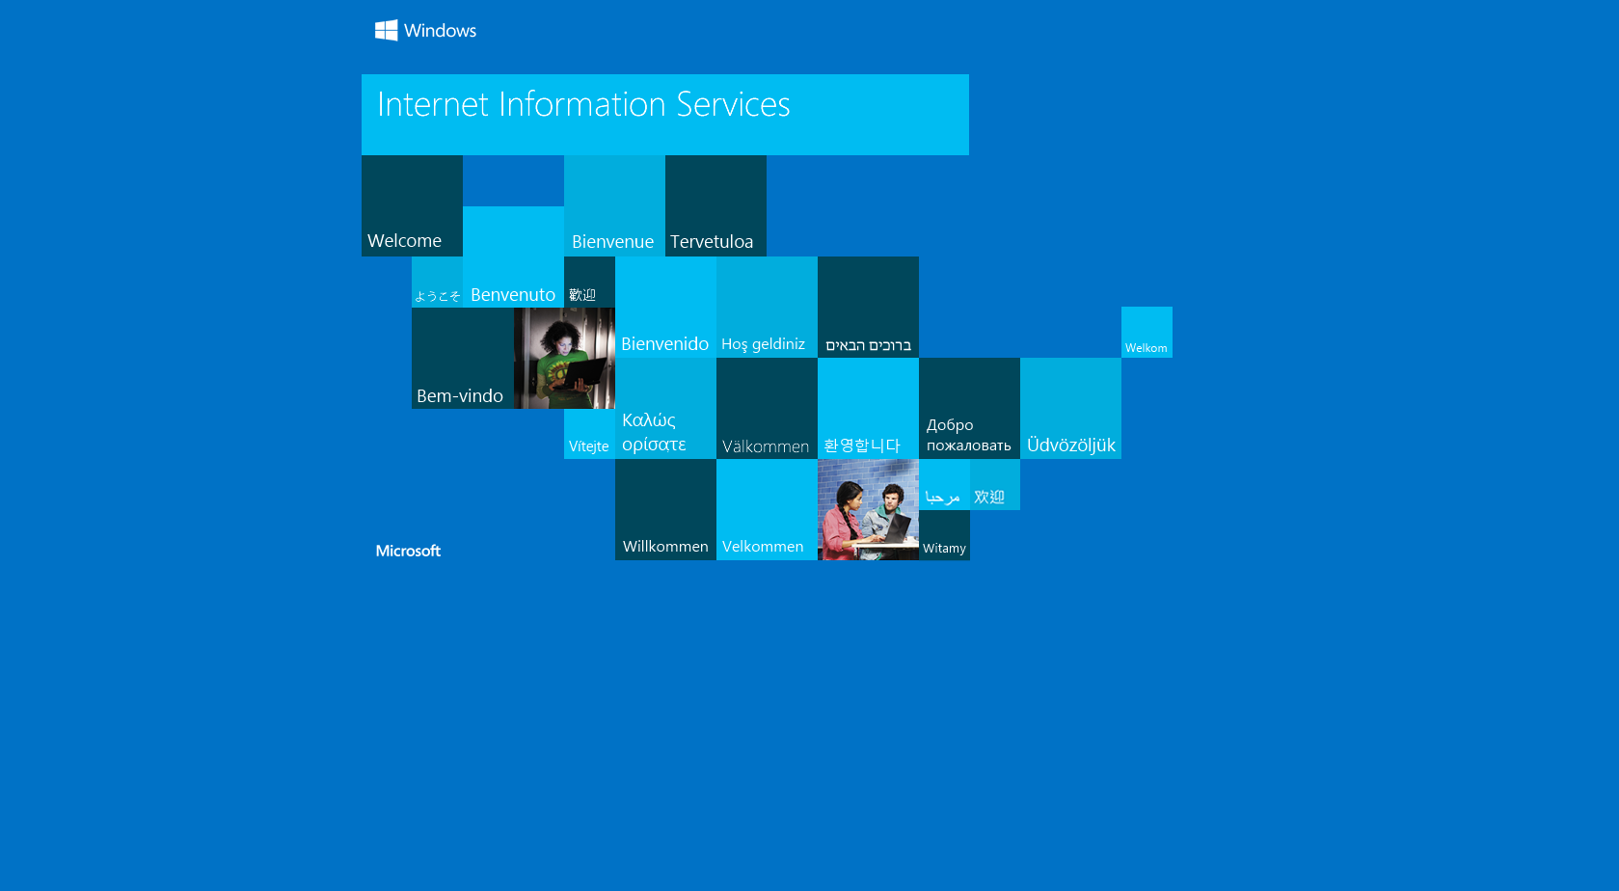Click the Windows logo icon

[x=387, y=31]
